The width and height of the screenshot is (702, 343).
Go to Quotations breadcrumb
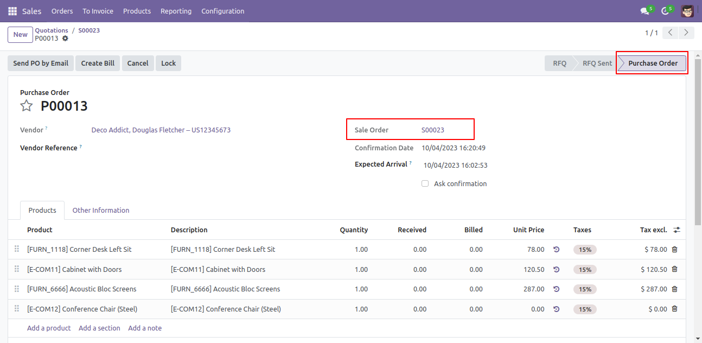(x=52, y=30)
